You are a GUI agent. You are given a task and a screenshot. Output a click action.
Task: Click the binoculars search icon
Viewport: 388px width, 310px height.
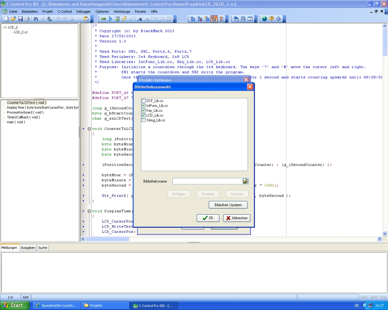click(x=36, y=19)
